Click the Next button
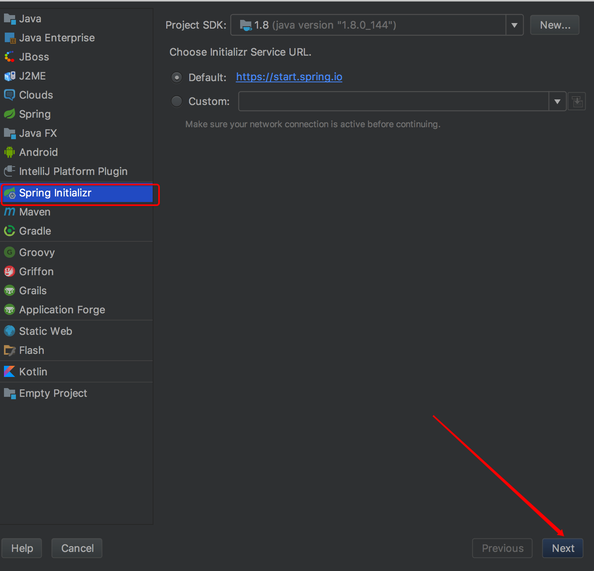The image size is (594, 571). [563, 548]
